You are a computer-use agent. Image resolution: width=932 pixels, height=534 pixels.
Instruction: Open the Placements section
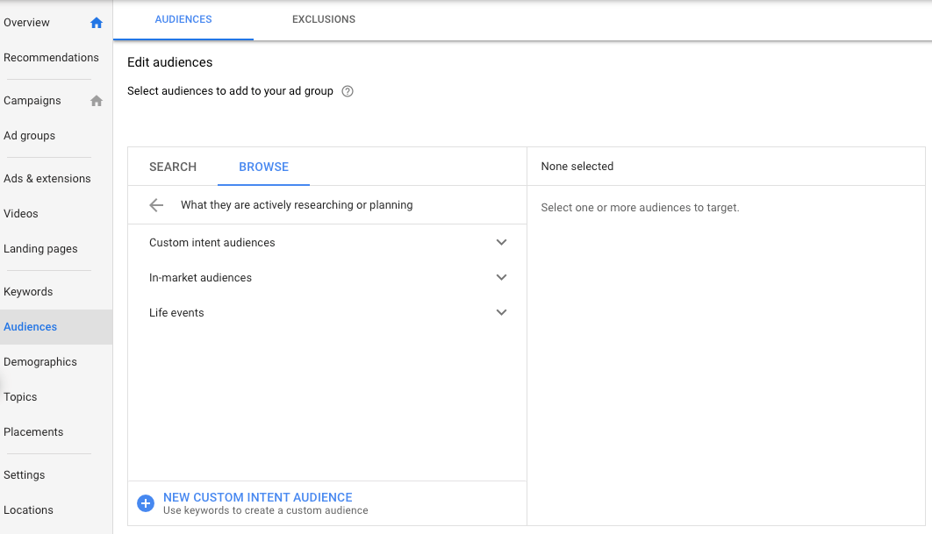coord(33,432)
